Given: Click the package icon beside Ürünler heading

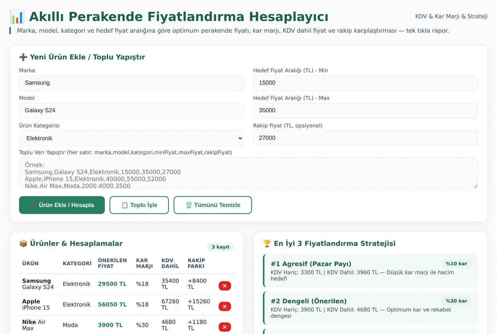Looking at the screenshot, I should coord(23,244).
